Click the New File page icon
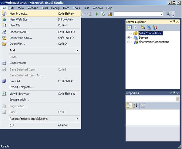This screenshot has height=149, width=182. tap(4, 25)
